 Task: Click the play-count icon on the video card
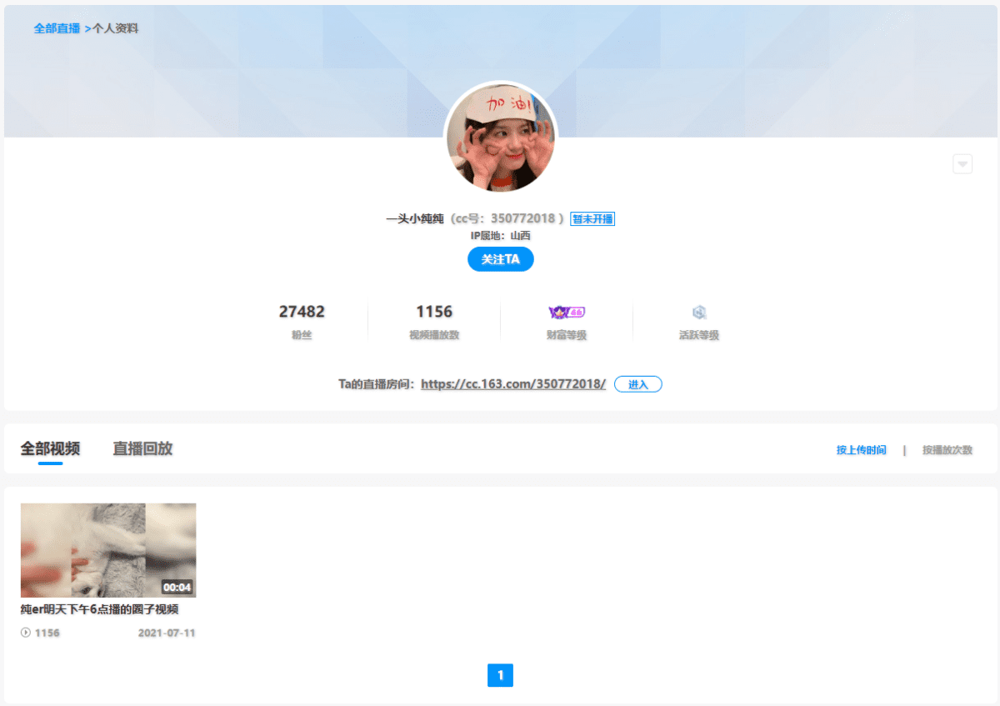coord(26,633)
